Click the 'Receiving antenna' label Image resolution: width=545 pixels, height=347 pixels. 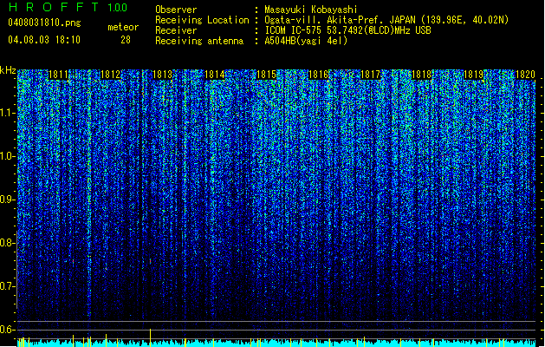[x=199, y=41]
